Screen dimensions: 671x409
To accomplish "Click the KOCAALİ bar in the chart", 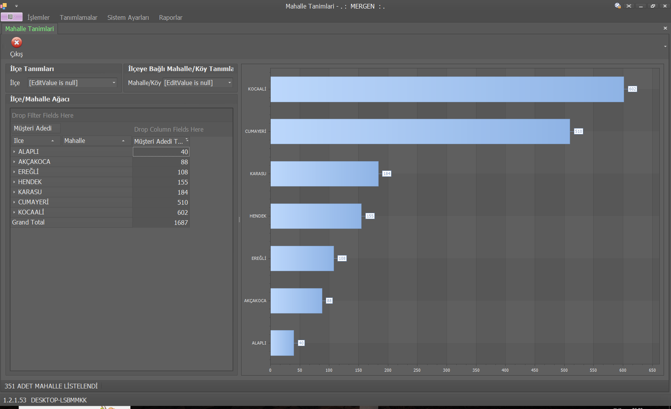I will point(447,89).
